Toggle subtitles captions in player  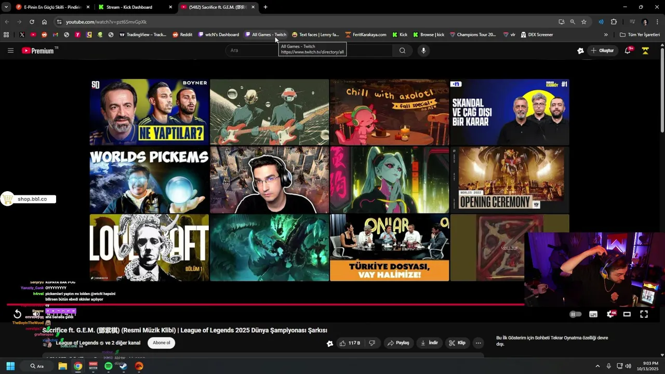[593, 314]
